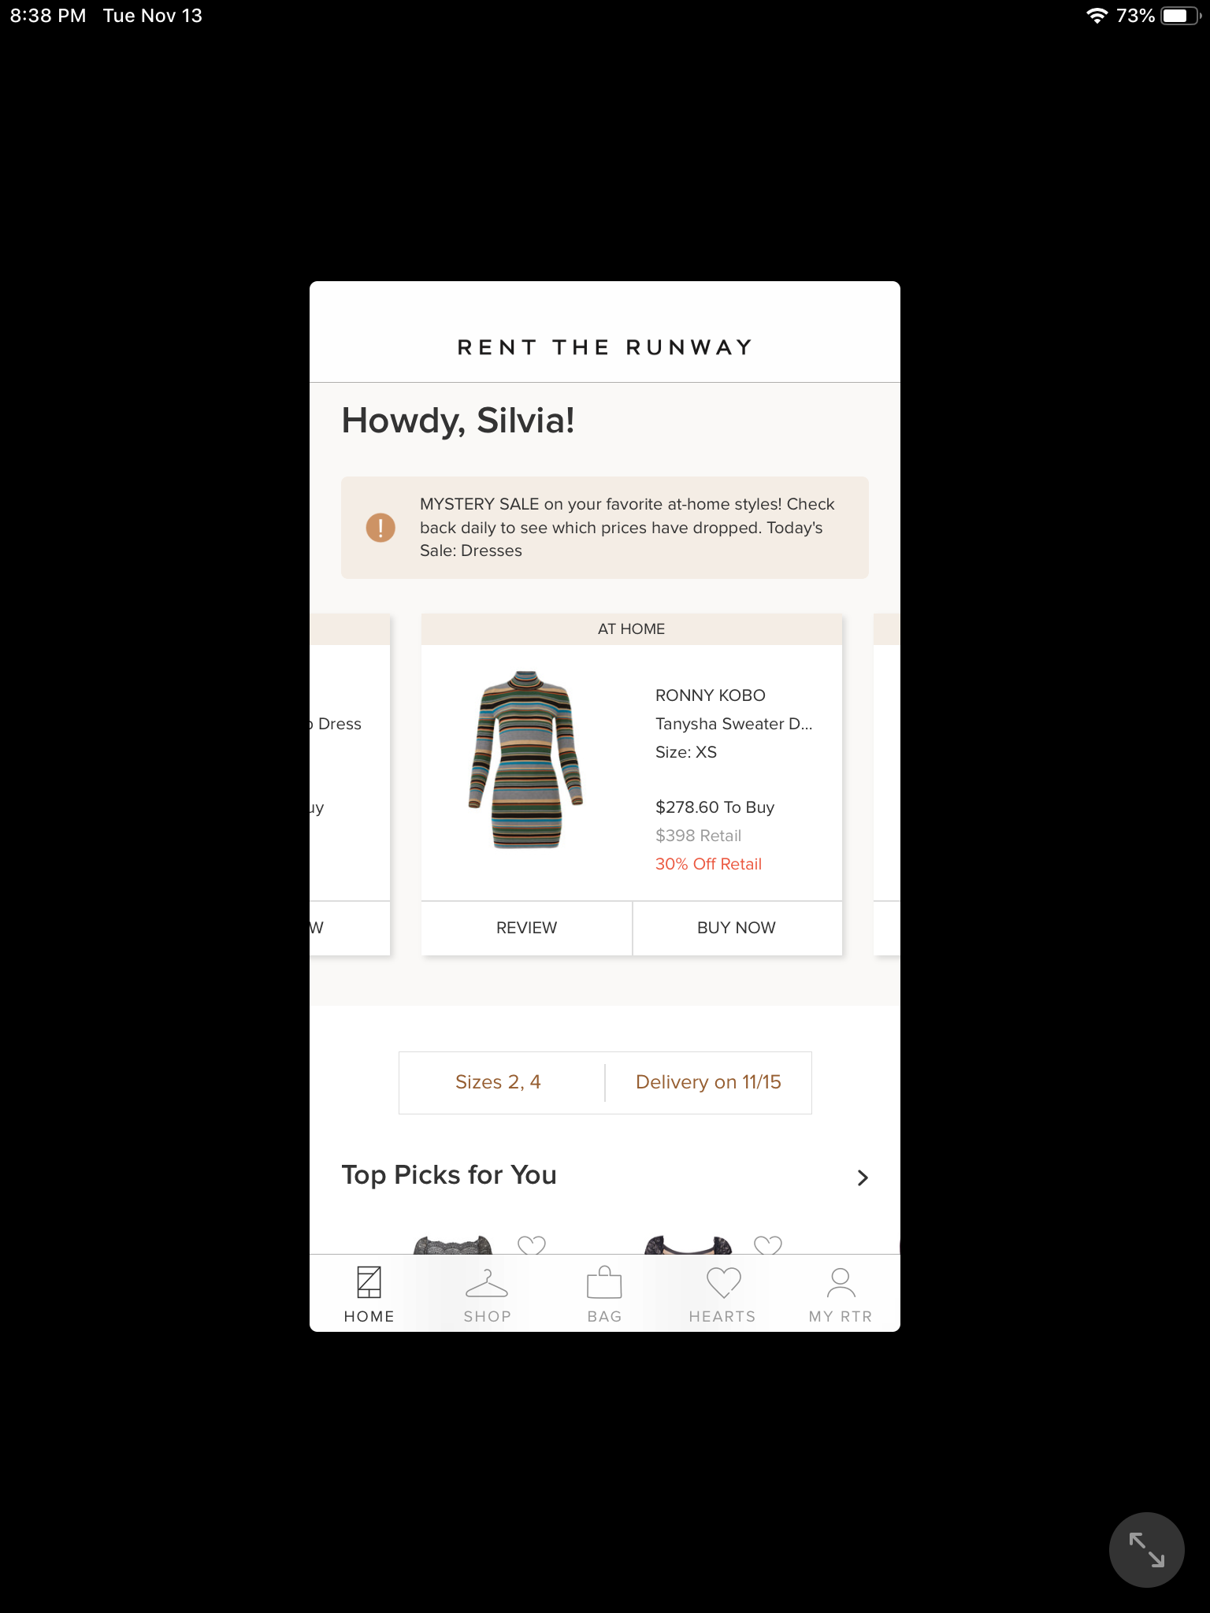Click the BUY NOW button
Screen dimensions: 1210x1613
click(x=737, y=928)
